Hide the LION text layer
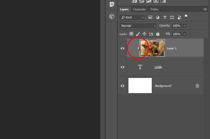 click(122, 67)
